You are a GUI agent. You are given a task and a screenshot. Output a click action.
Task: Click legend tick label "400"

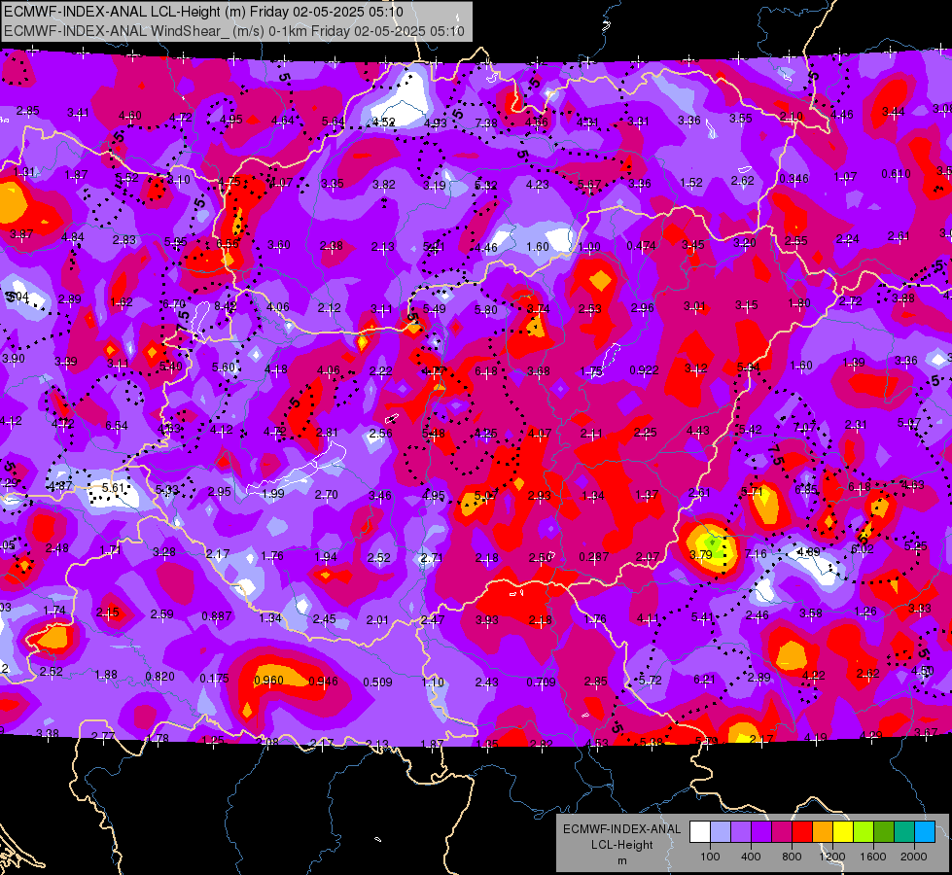pyautogui.click(x=751, y=857)
